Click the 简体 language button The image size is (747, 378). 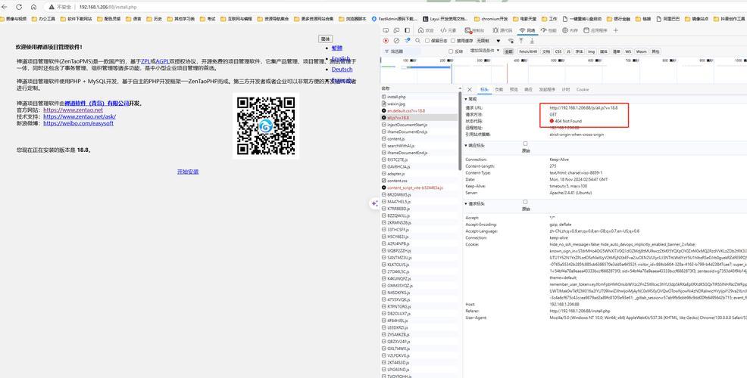[x=325, y=39]
